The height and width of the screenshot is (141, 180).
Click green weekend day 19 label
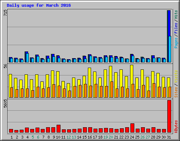coord(105,137)
